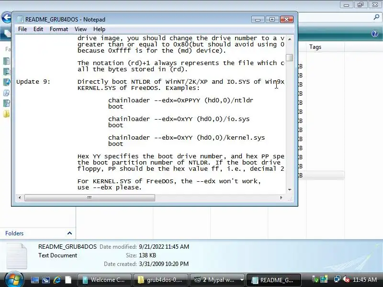Open Explorer help via the question mark icon
This screenshot has height=287, width=383.
[375, 33]
